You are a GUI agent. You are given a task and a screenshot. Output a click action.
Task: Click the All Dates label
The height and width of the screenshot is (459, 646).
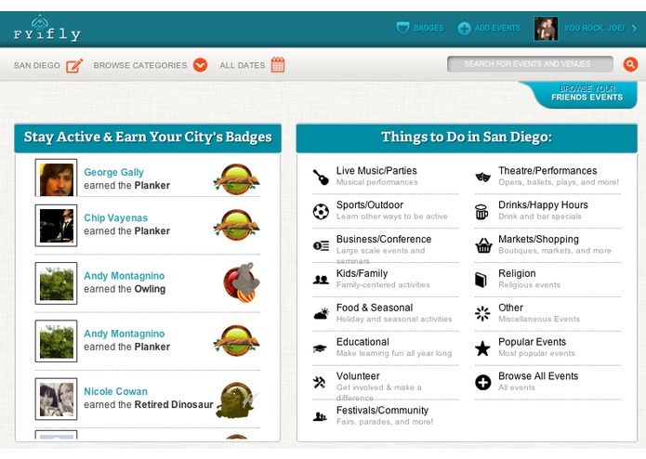pyautogui.click(x=243, y=65)
